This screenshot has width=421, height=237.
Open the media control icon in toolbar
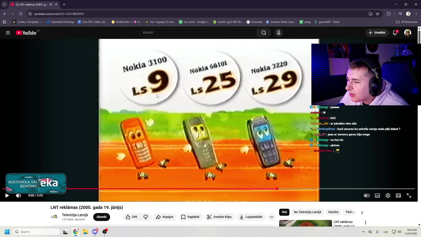click(x=400, y=14)
